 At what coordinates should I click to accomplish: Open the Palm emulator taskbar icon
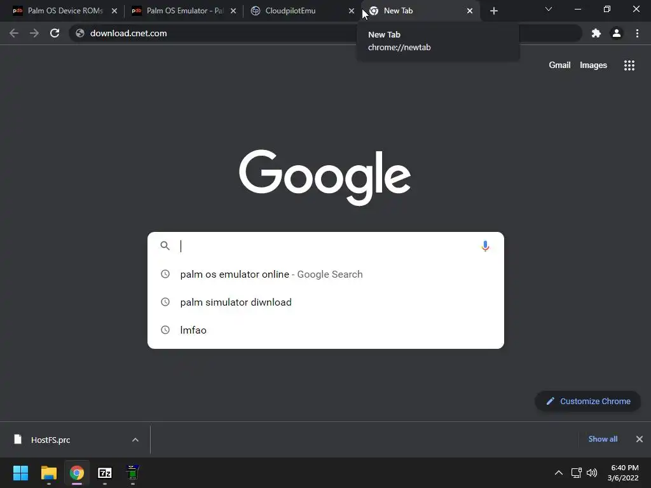click(133, 473)
